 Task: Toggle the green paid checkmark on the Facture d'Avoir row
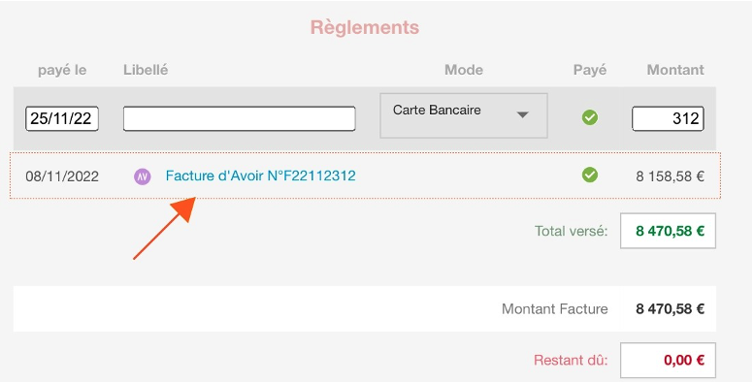(x=590, y=175)
